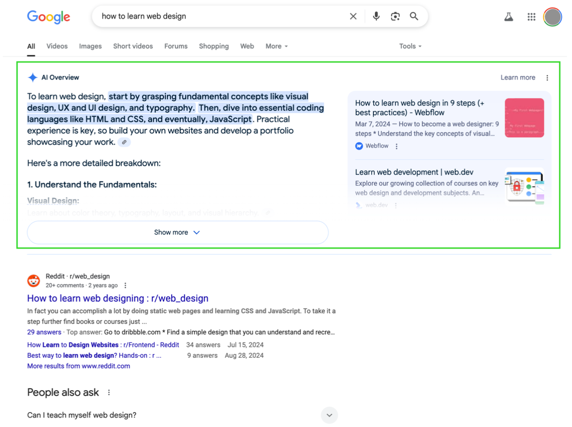The image size is (572, 427).
Task: Click the link icon after the AI summary
Action: 124,142
